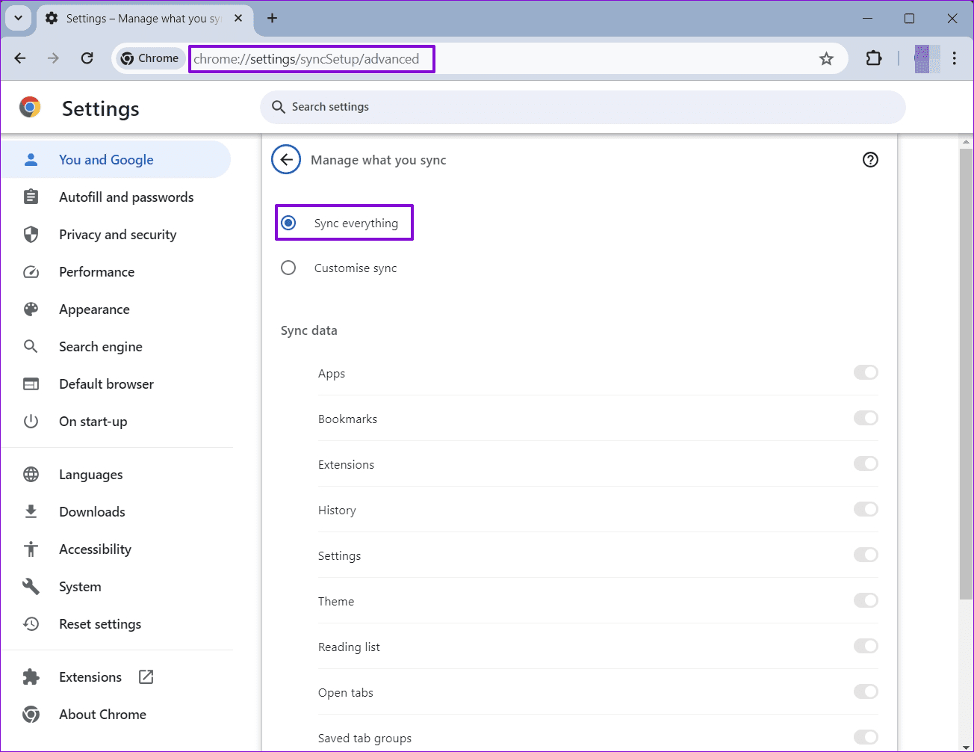This screenshot has height=752, width=974.
Task: Turn on the Bookmarks sync switch
Action: coord(866,418)
